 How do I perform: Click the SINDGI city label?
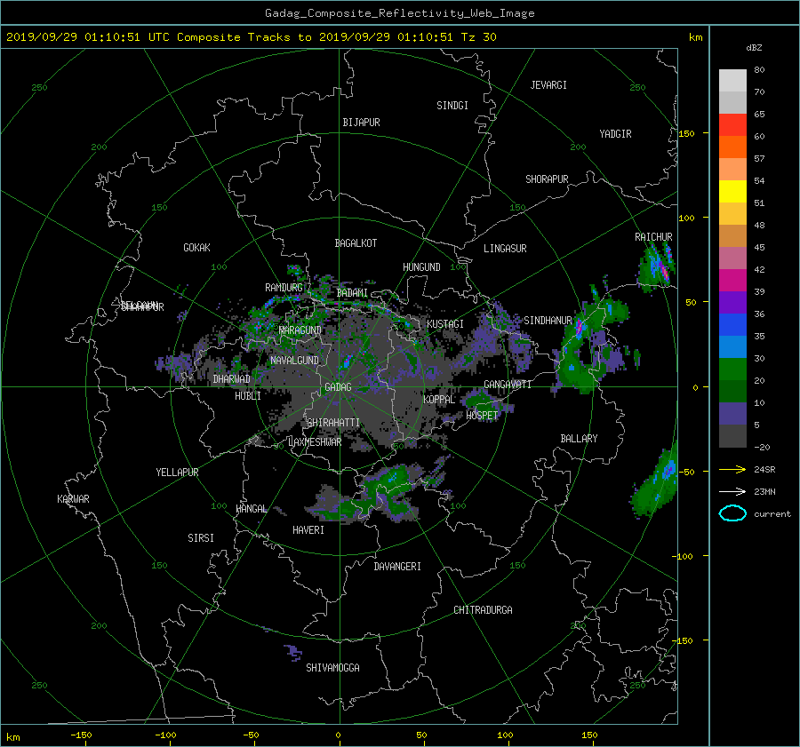tap(452, 106)
